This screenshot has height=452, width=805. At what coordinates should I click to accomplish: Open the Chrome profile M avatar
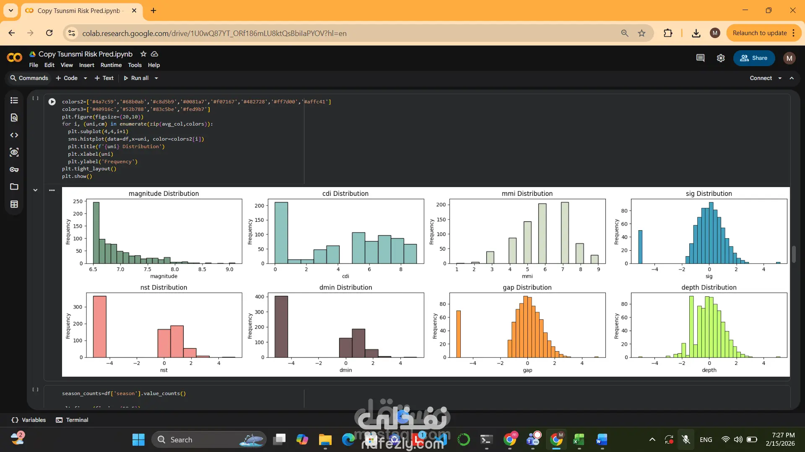715,33
